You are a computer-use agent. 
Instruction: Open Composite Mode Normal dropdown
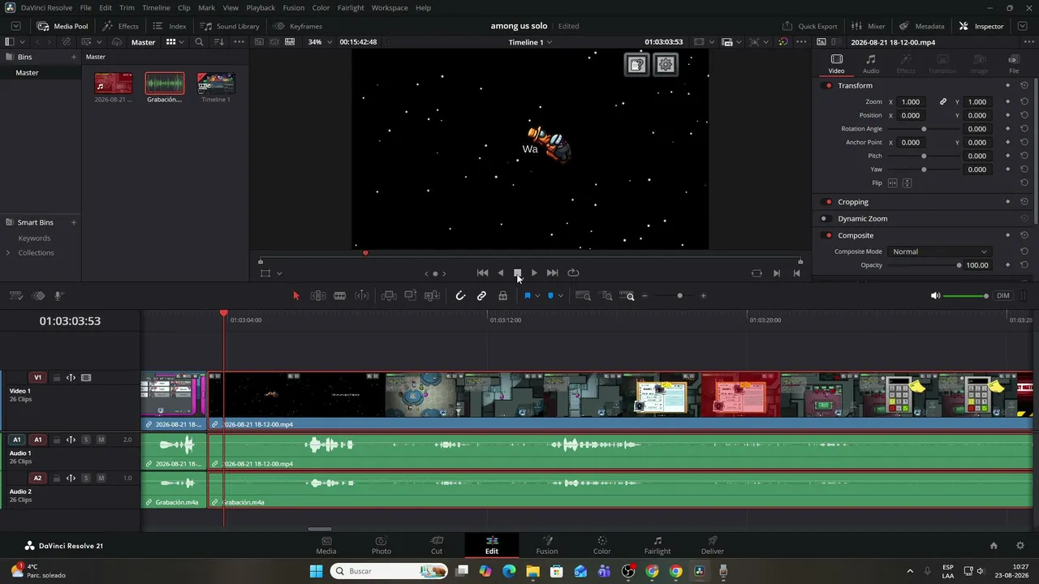pyautogui.click(x=939, y=251)
